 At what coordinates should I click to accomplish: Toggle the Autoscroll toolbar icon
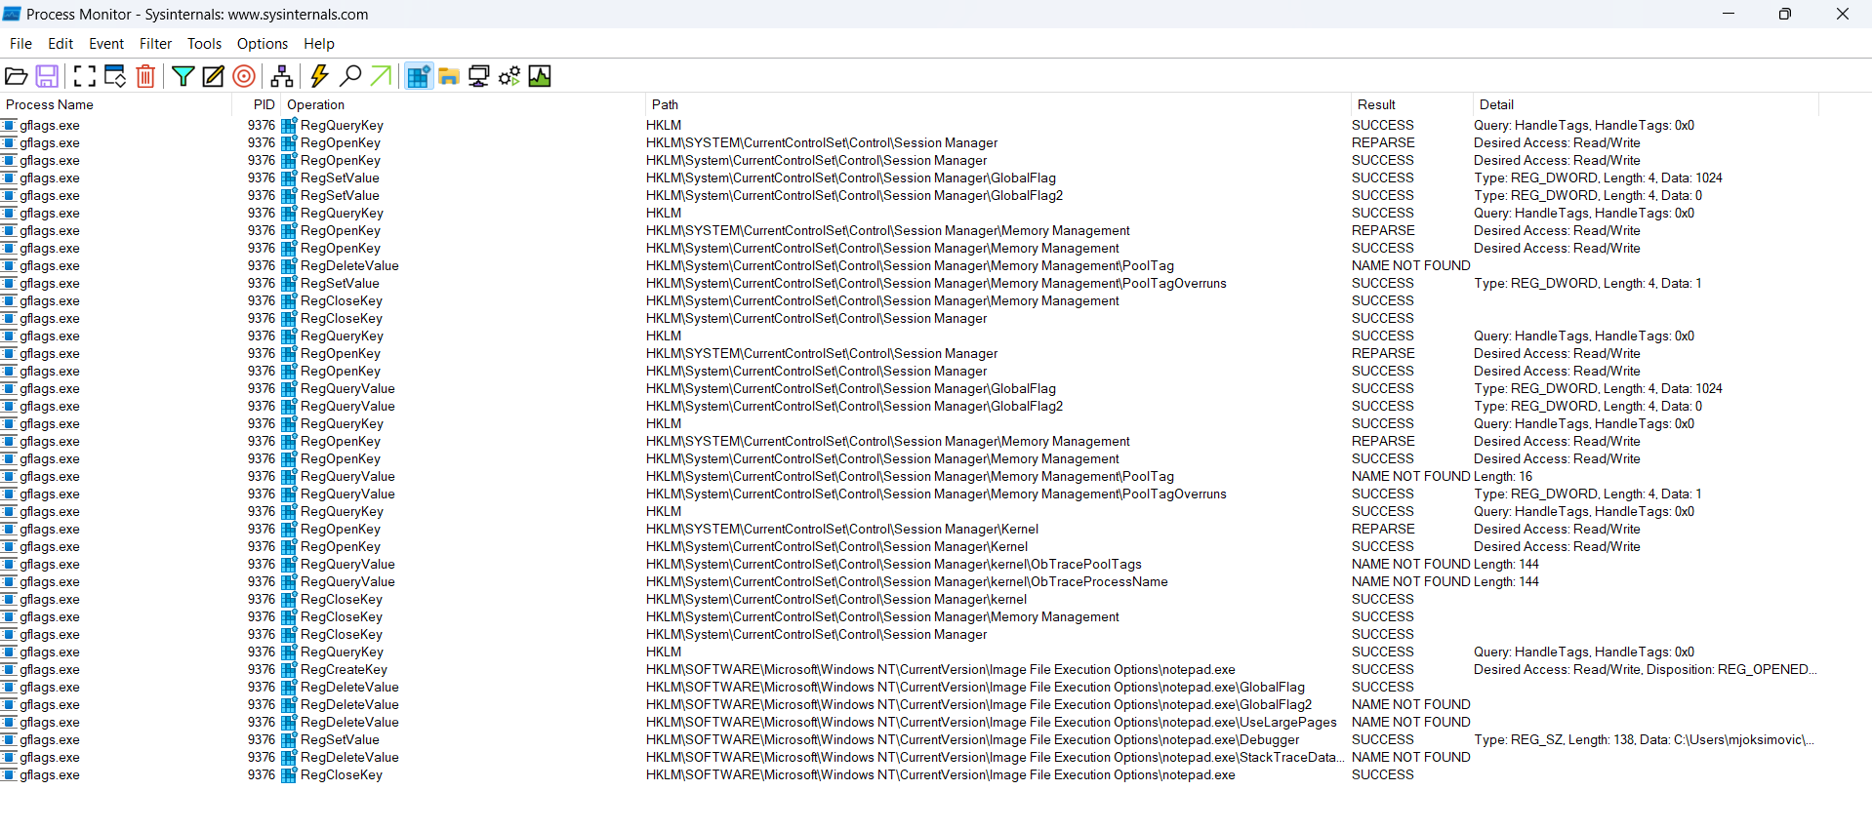115,76
